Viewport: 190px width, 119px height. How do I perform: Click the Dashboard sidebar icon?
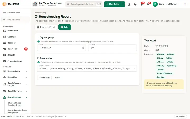(4, 31)
